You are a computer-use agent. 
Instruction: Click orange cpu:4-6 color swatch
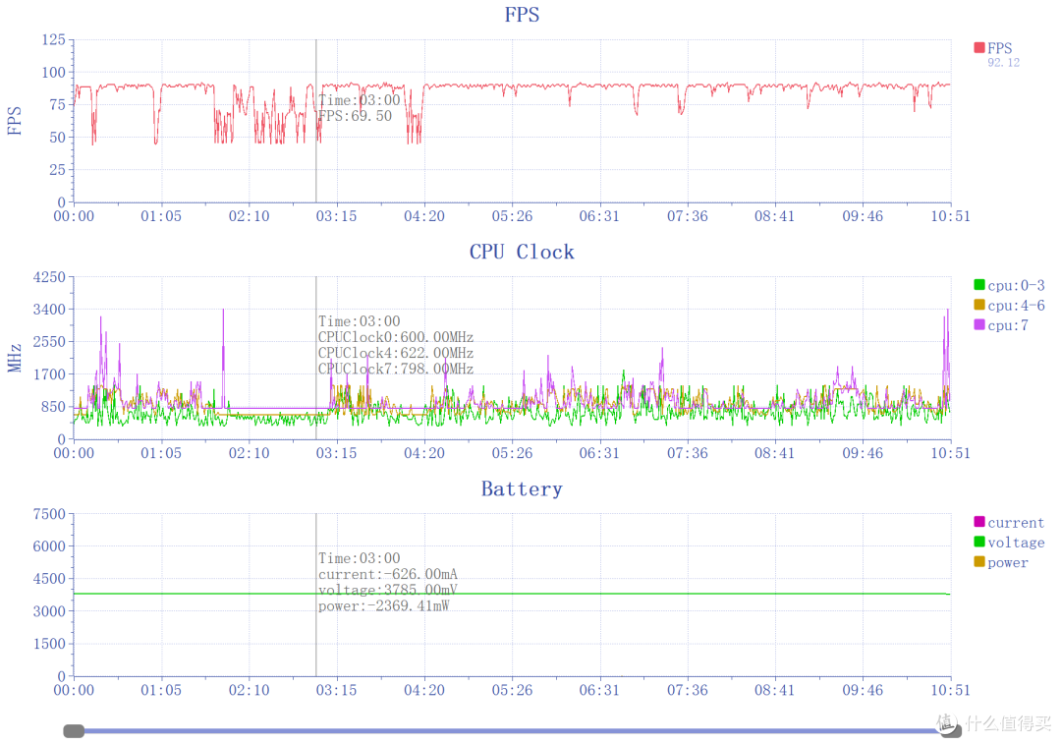pyautogui.click(x=979, y=305)
